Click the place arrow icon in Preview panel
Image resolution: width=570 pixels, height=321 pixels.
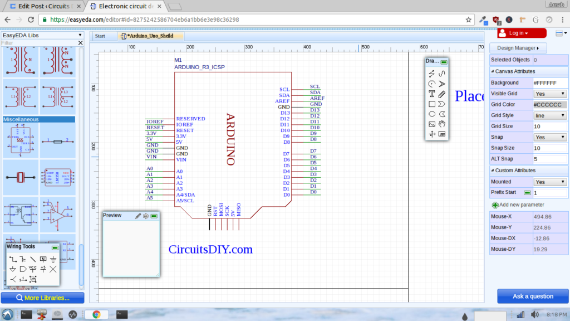pos(146,216)
